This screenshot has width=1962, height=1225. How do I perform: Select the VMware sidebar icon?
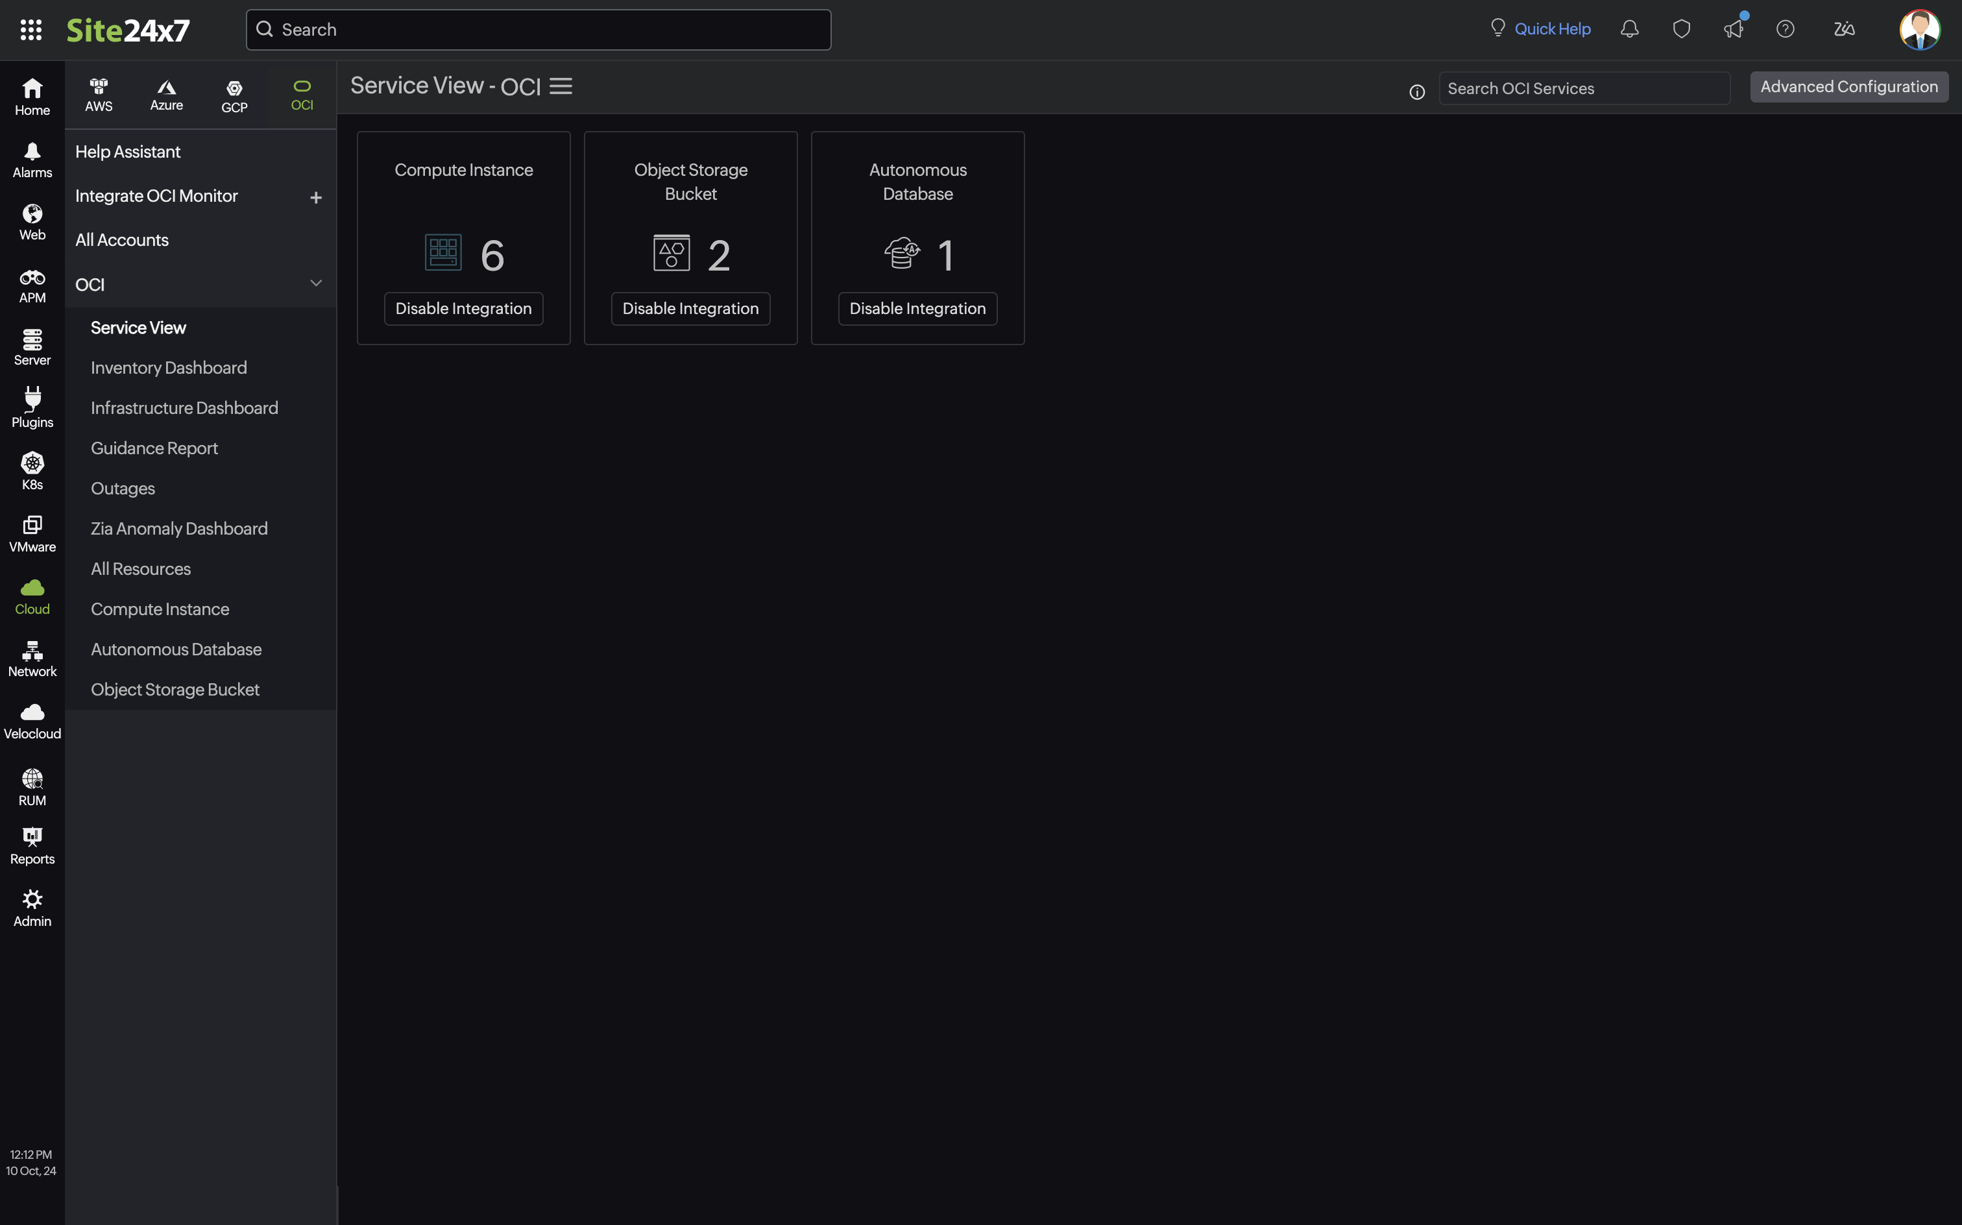[32, 532]
